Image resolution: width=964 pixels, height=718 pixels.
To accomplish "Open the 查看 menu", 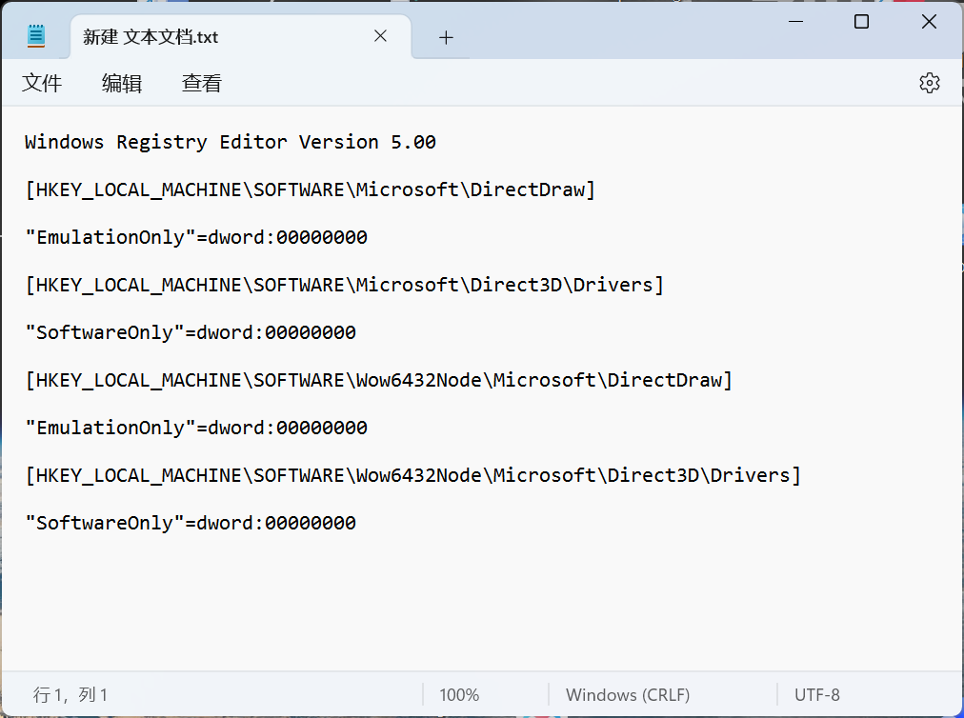I will point(202,83).
